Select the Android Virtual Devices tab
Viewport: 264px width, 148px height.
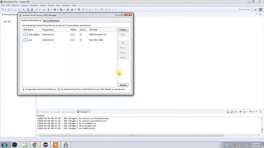click(x=31, y=20)
